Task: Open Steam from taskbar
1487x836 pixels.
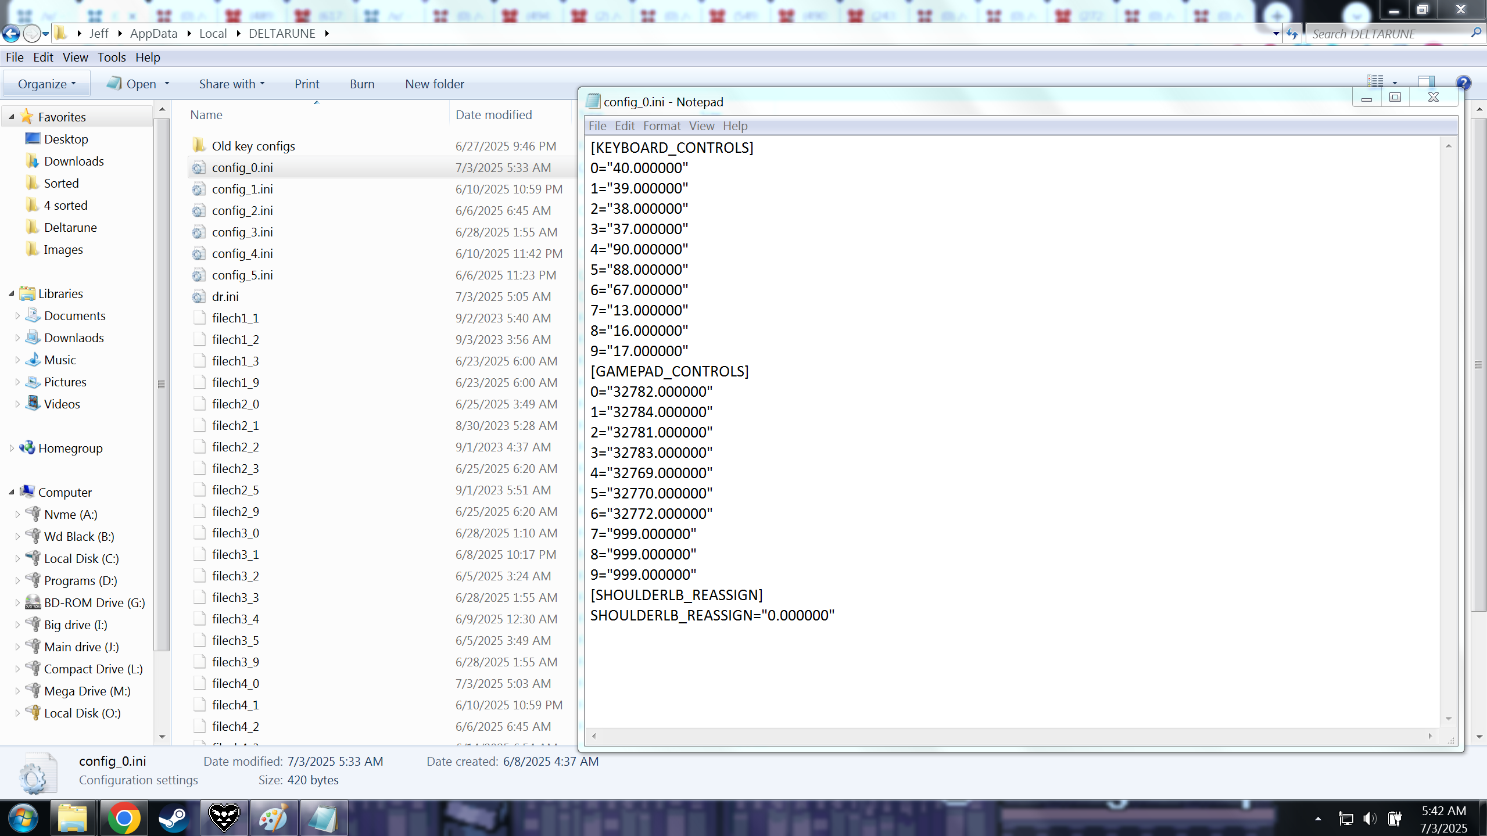Action: (x=173, y=818)
